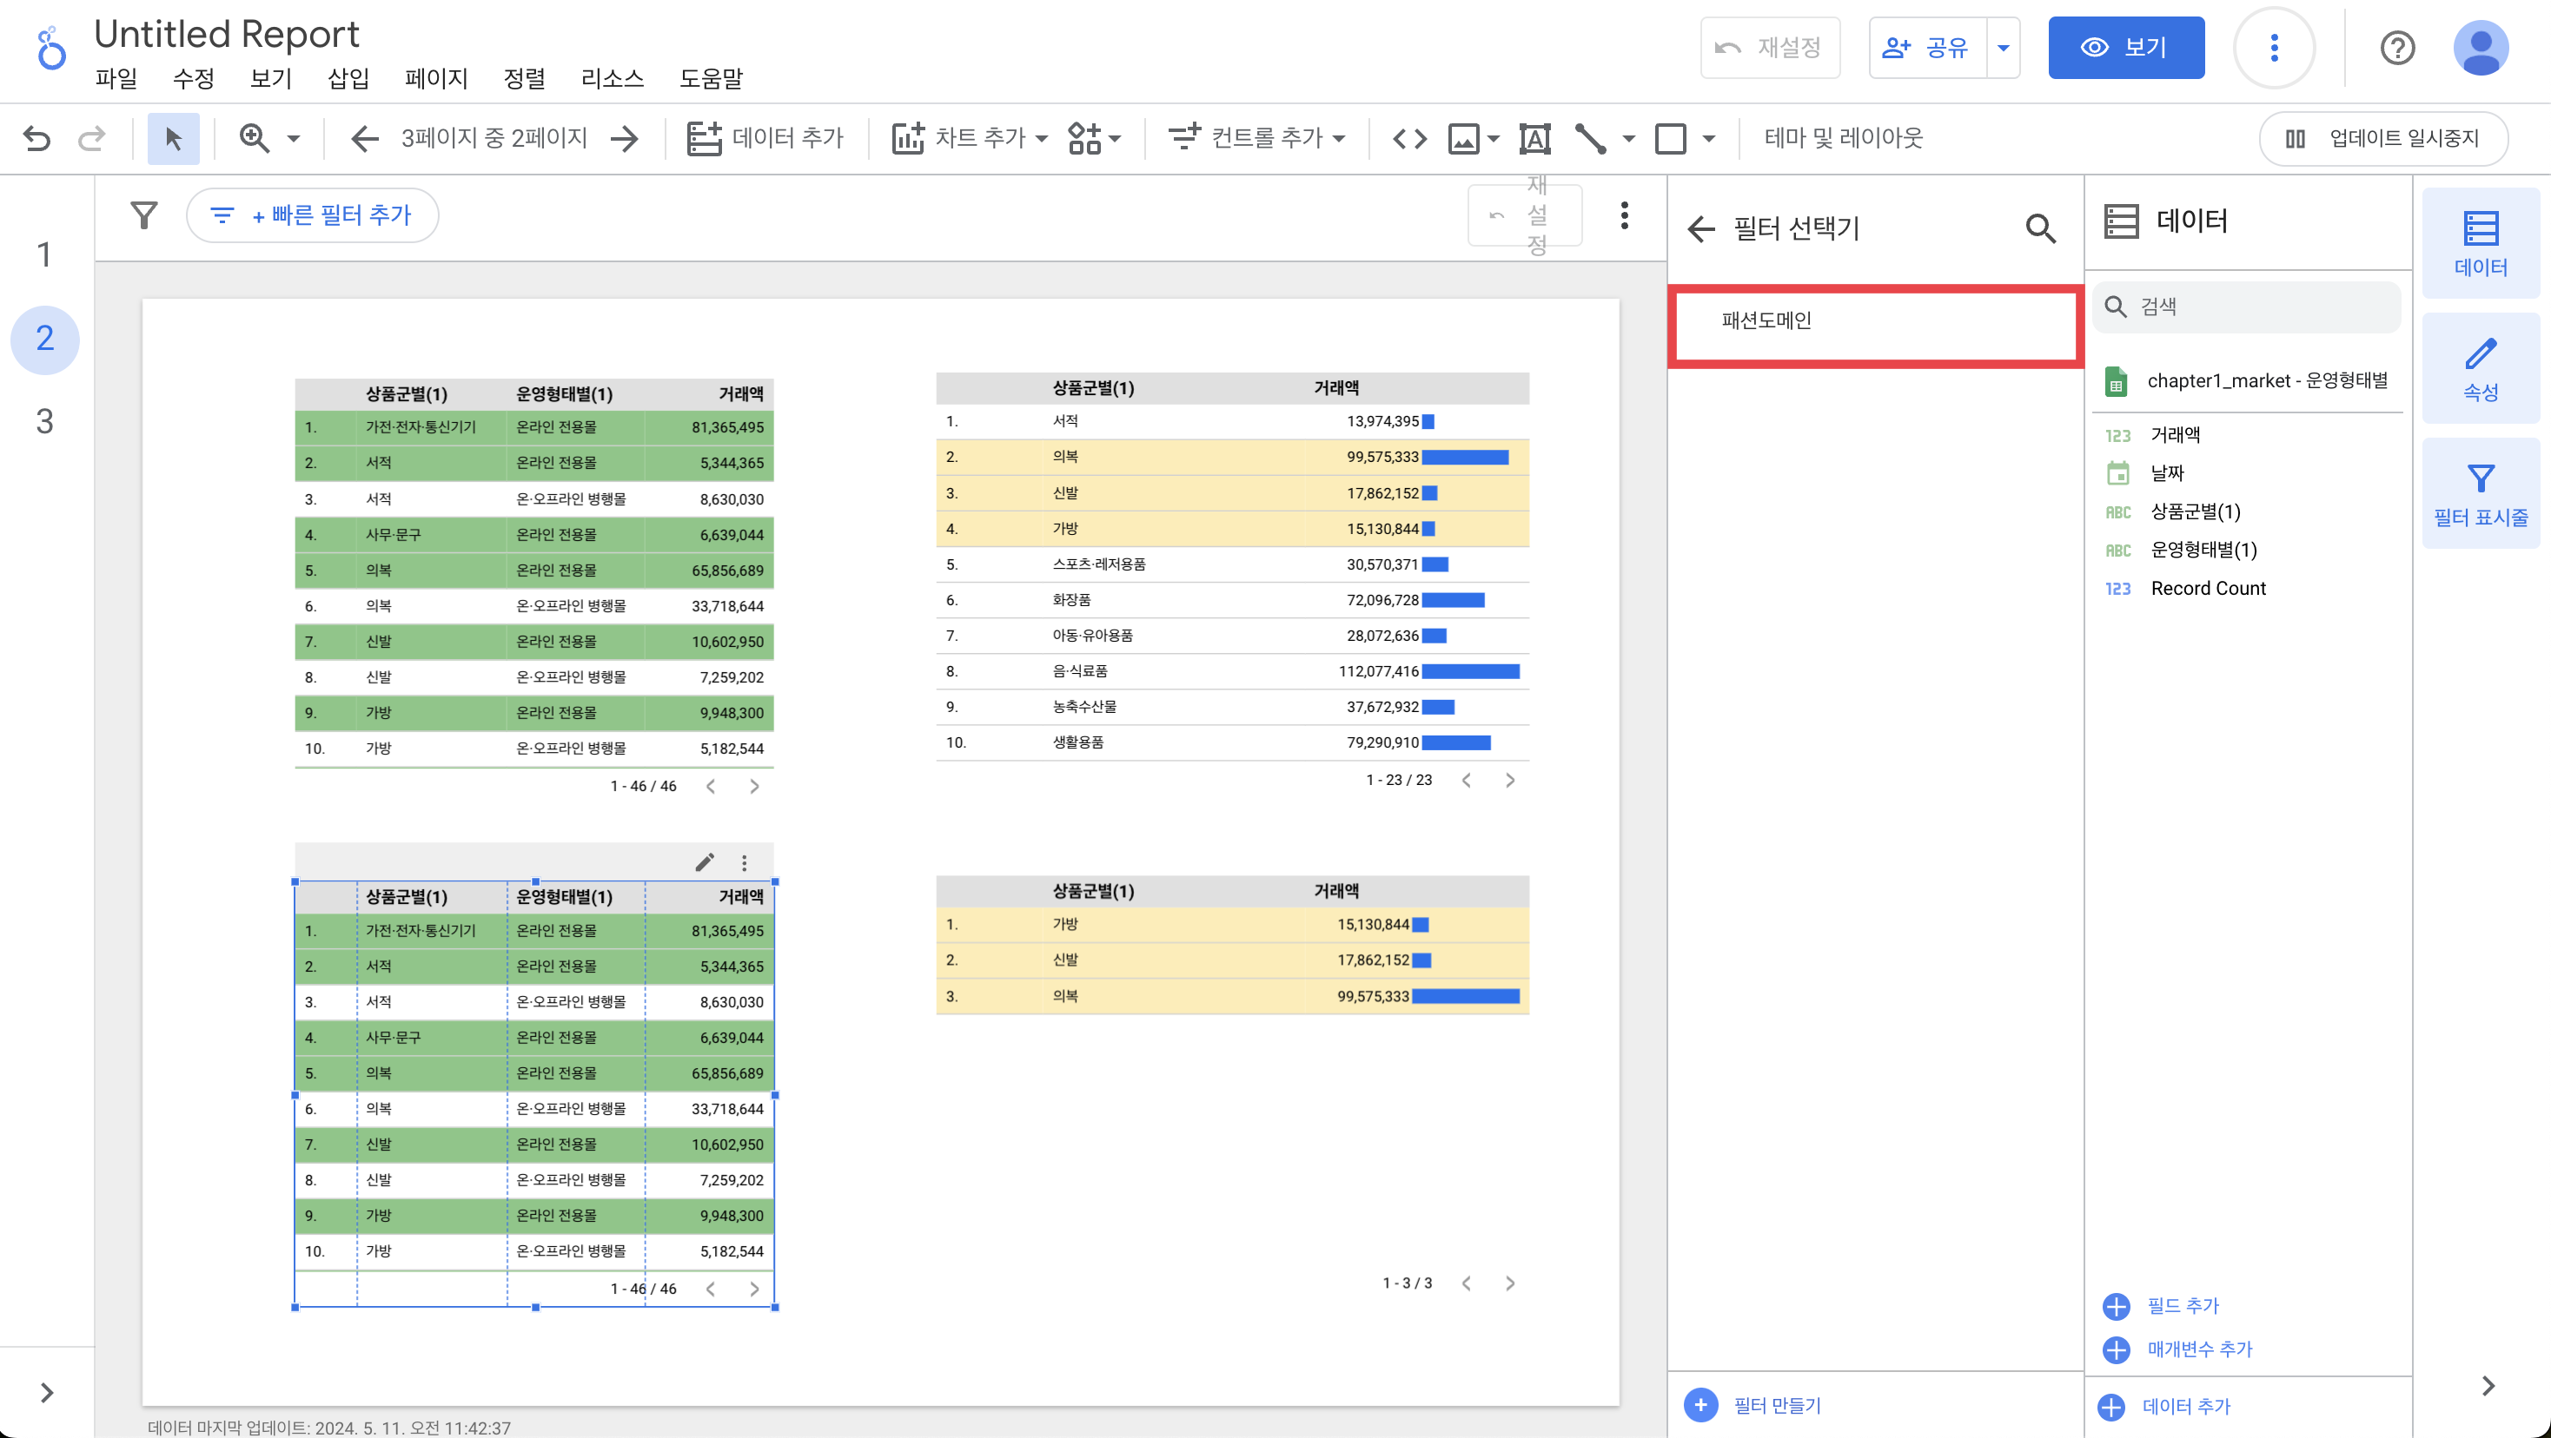The height and width of the screenshot is (1438, 2551).
Task: Open the filter bar funnel icon
Action: (144, 214)
